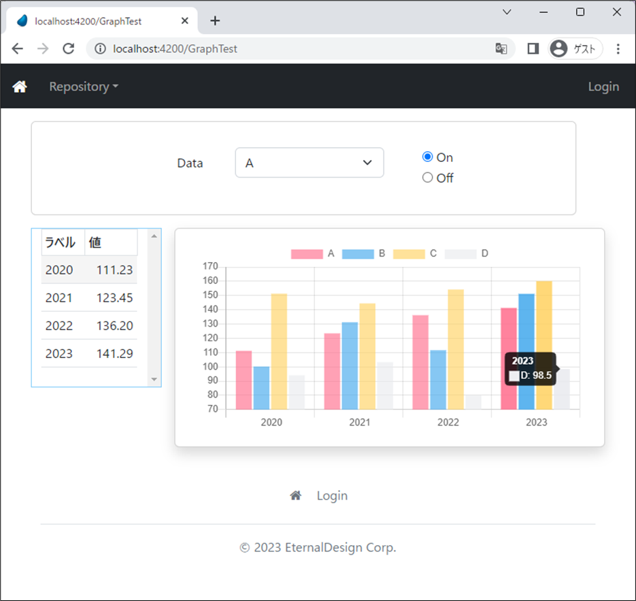Viewport: 636px width, 601px height.
Task: Click the 2022 series A pink bar
Action: coord(420,362)
